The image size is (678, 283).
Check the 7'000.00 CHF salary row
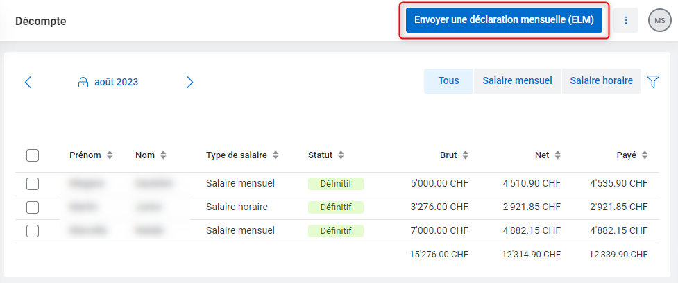click(x=33, y=231)
